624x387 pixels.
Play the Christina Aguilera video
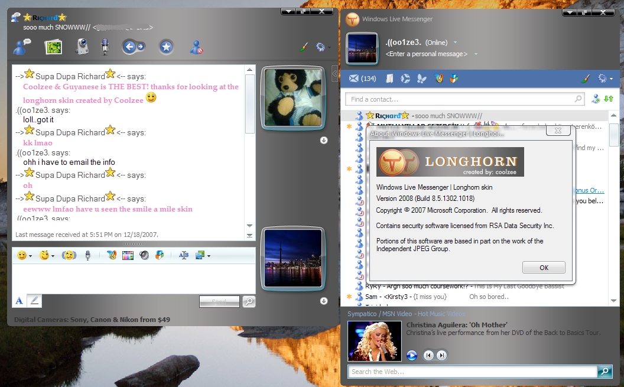412,355
